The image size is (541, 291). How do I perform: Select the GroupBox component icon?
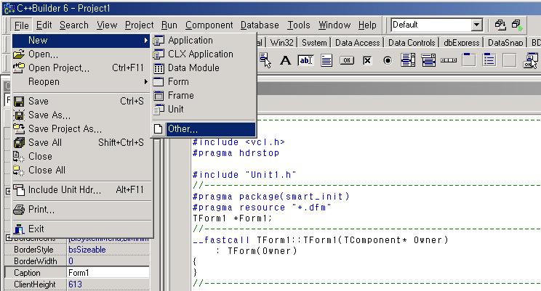tap(468, 60)
